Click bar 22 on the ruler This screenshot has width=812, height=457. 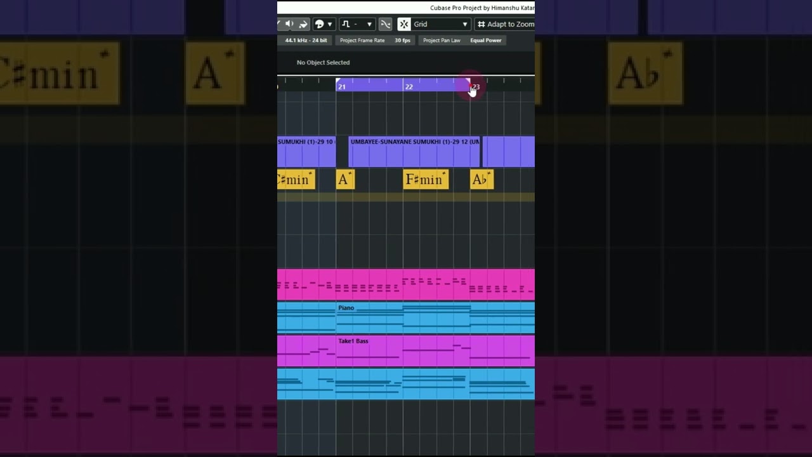click(409, 86)
